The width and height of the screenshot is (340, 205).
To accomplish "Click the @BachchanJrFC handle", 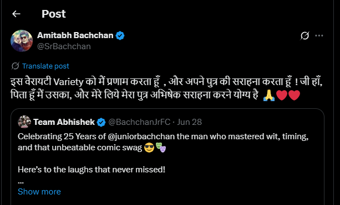I will pos(139,122).
